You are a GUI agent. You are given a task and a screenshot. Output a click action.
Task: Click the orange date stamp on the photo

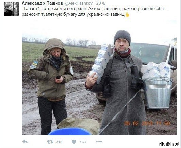coord(147,123)
